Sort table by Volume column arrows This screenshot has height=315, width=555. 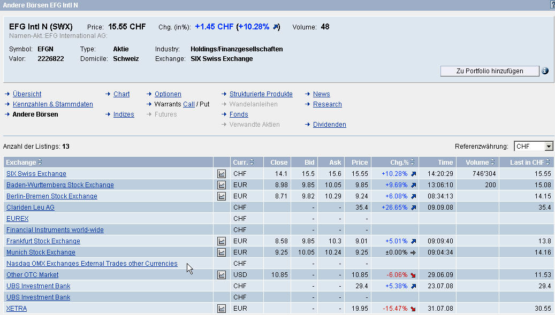pos(492,162)
